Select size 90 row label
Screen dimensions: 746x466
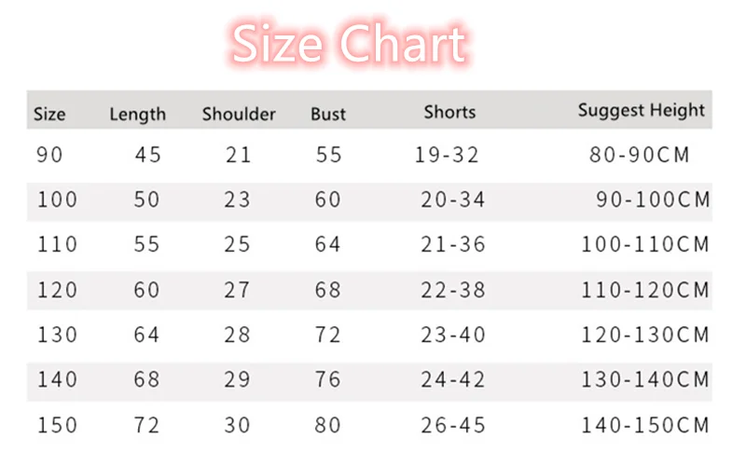click(49, 155)
